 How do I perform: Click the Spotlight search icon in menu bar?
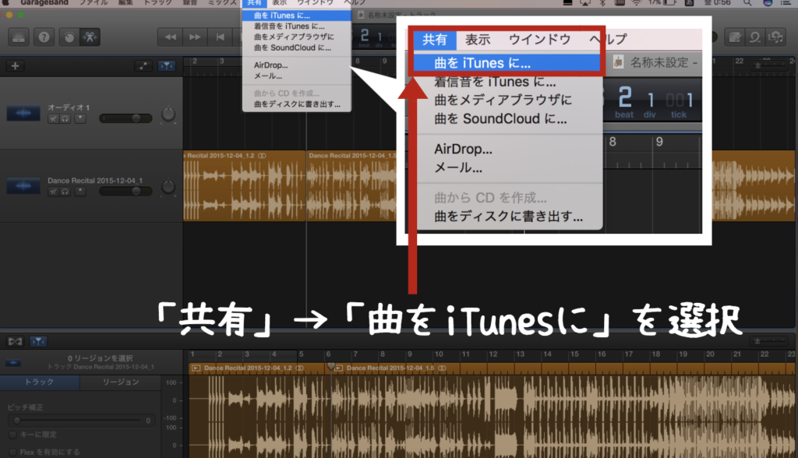tap(747, 3)
